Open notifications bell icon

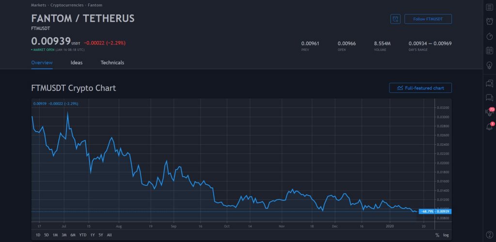490,126
